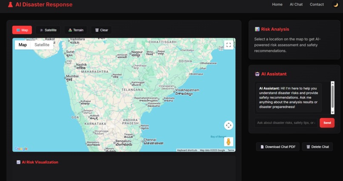Focus the chat question input field

click(286, 123)
